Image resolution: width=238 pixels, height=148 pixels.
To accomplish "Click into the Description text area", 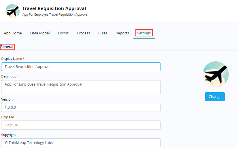I will click(x=81, y=87).
